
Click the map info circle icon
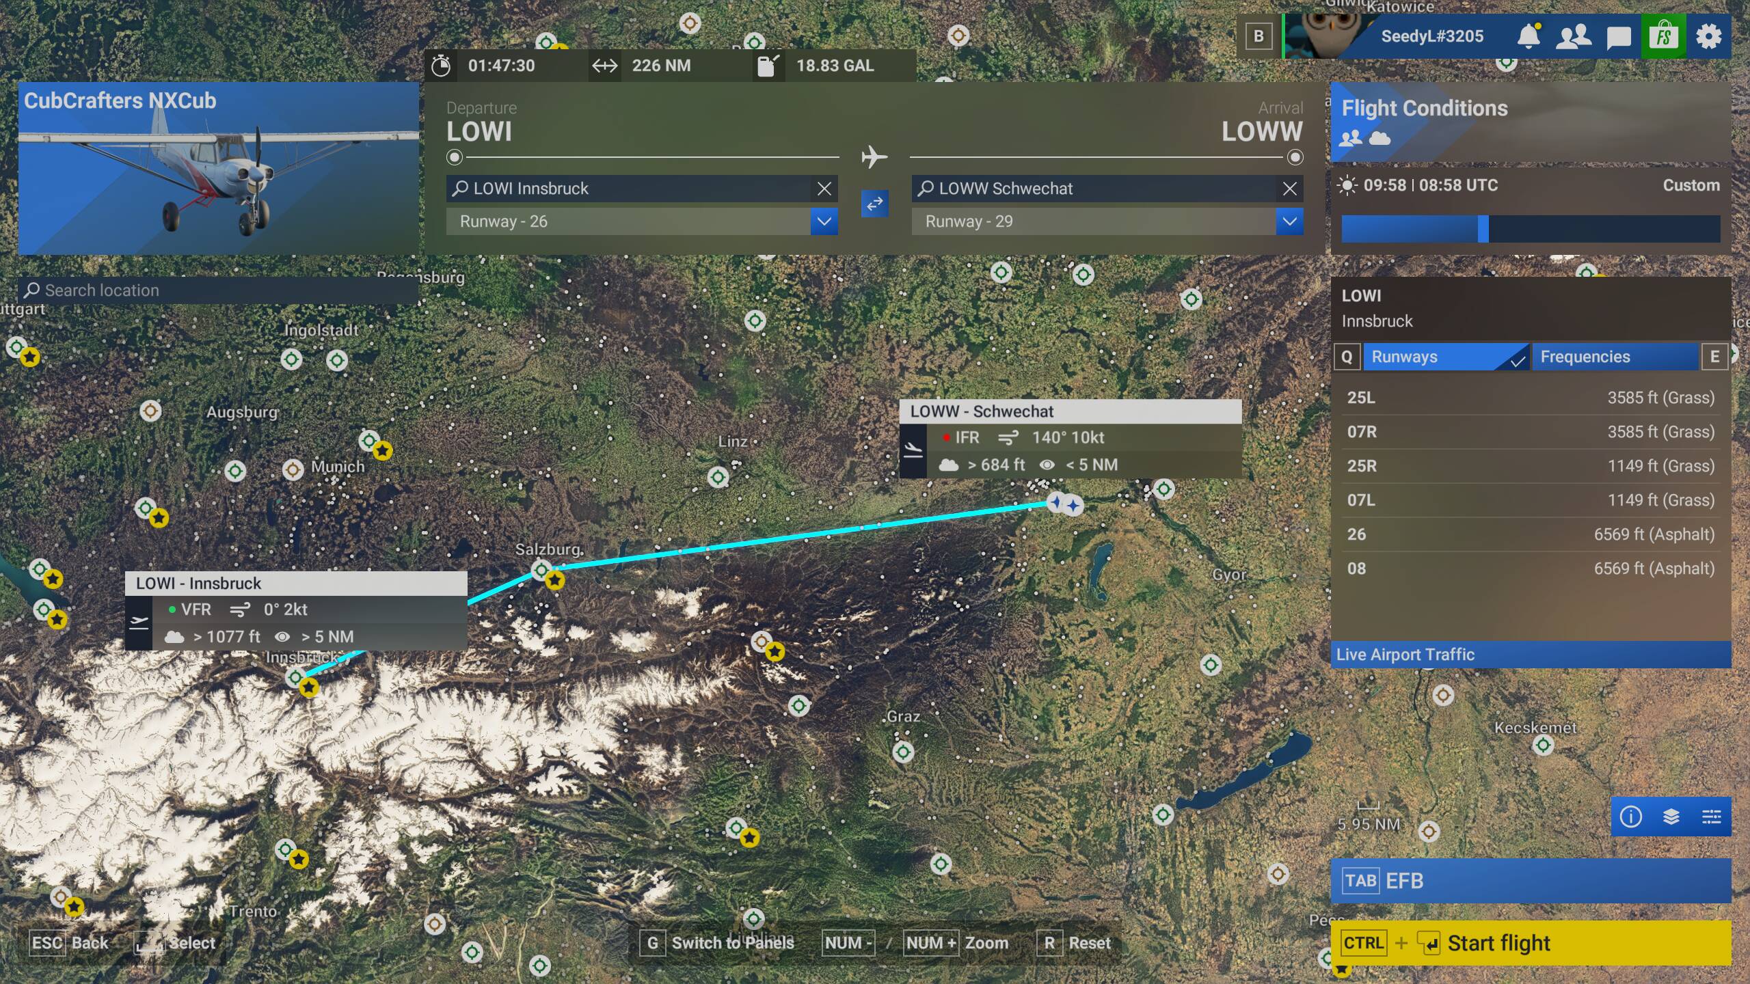coord(1630,817)
